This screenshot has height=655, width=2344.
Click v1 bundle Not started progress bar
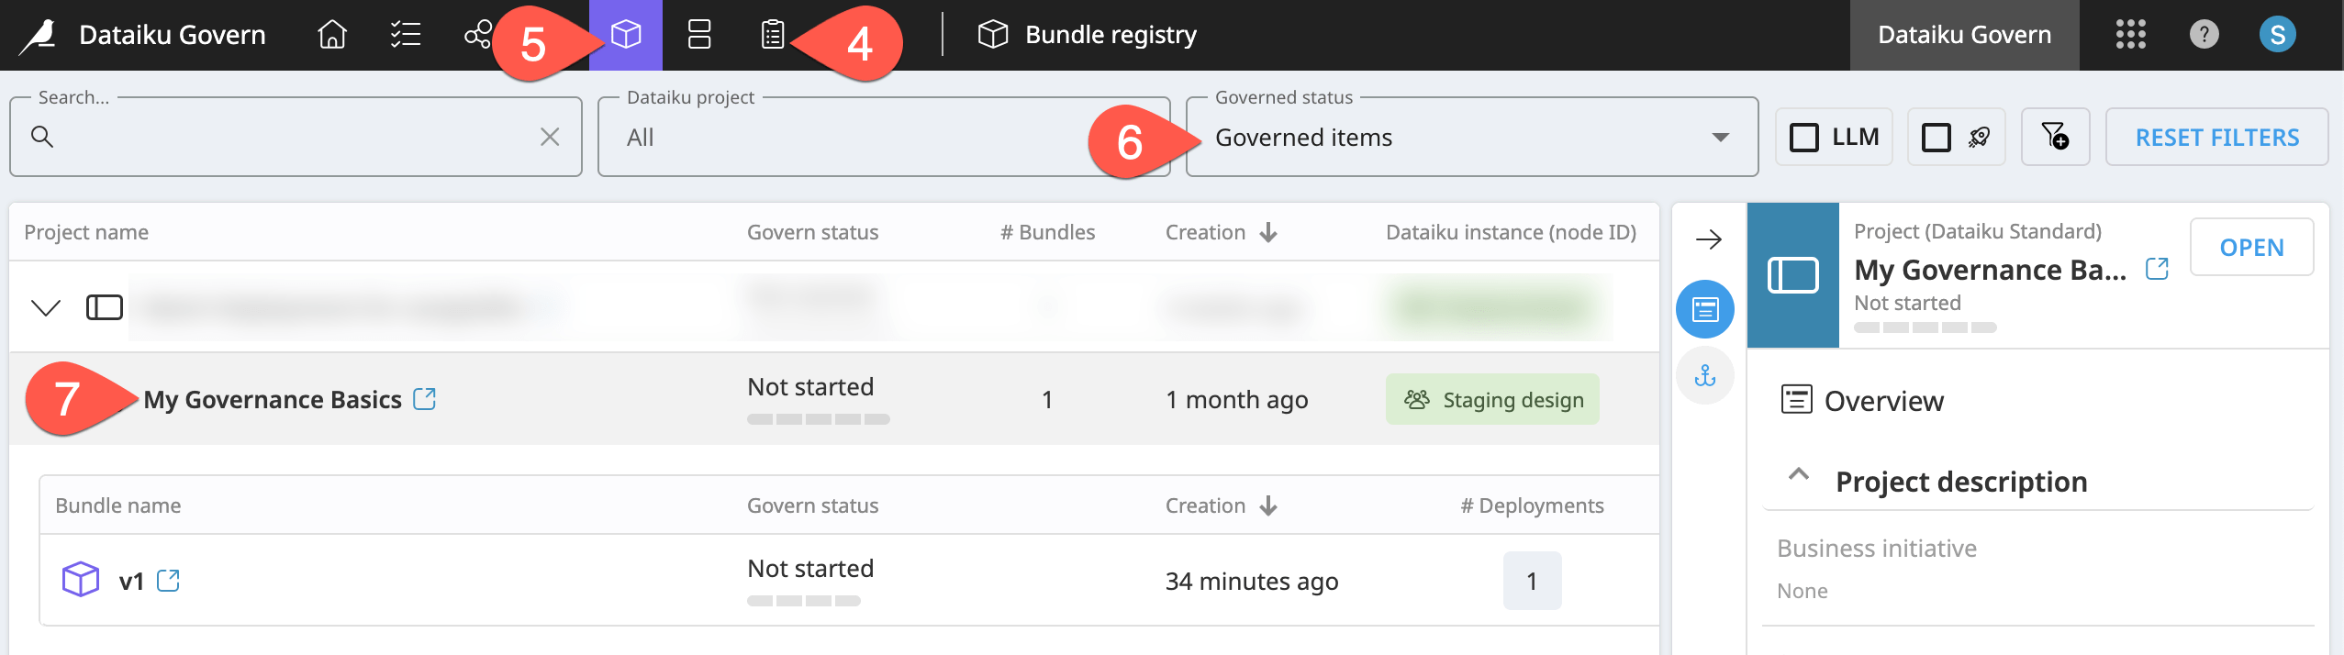(x=804, y=601)
